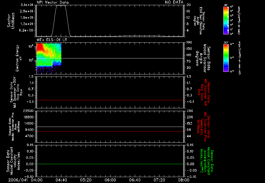The height and width of the screenshot is (183, 265).
Task: Click the 'Model Scanner Angle degrees' axis title
Action: 203,58
